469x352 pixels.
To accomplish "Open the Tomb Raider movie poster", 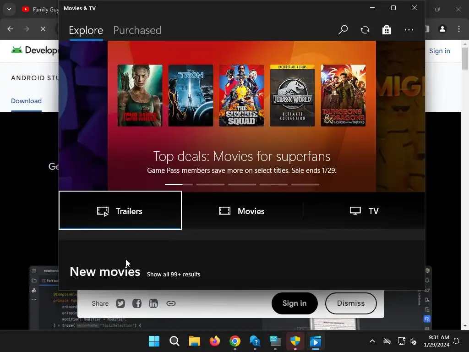I will pyautogui.click(x=140, y=95).
